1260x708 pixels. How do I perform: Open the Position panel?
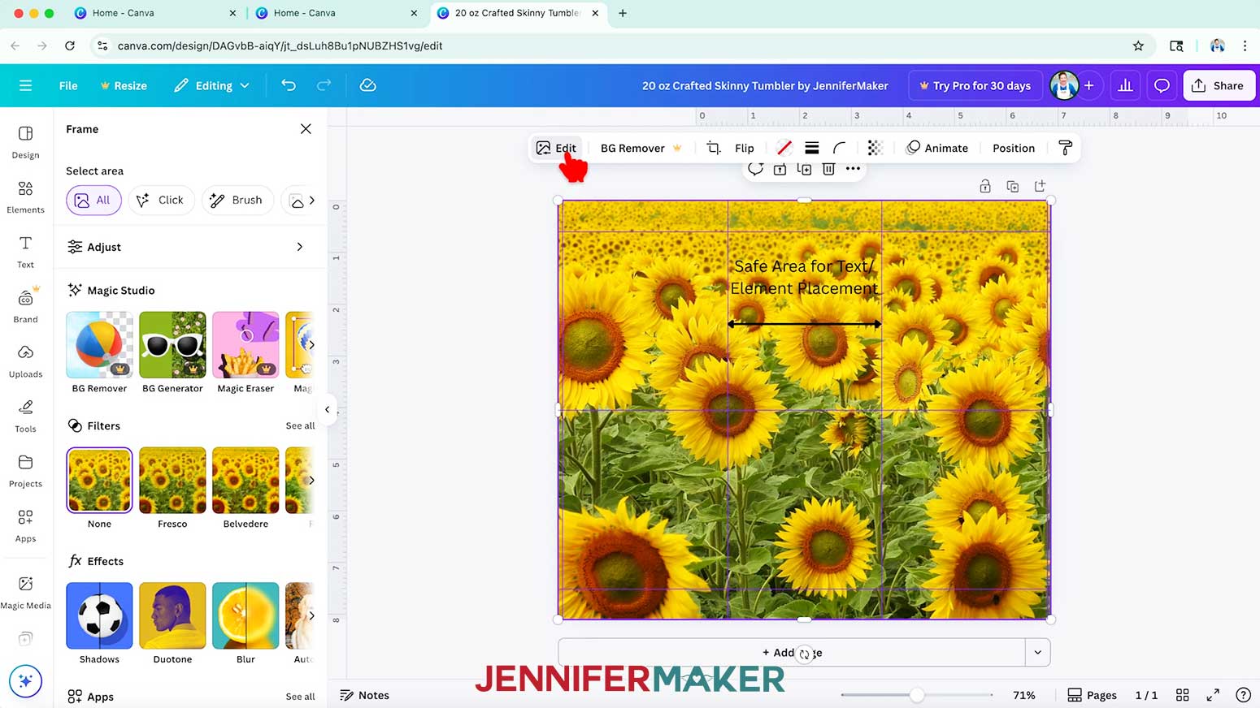click(x=1014, y=148)
